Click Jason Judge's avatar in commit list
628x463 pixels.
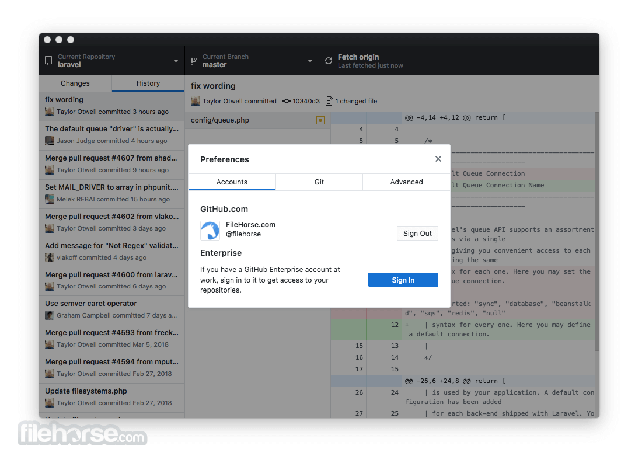tap(50, 141)
